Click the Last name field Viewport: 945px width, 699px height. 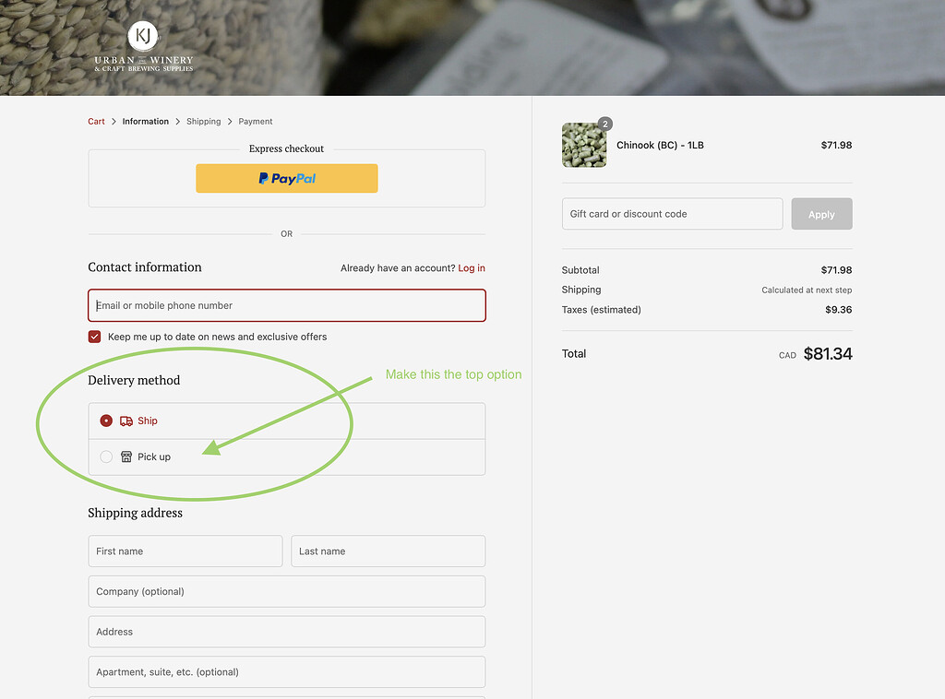(389, 551)
